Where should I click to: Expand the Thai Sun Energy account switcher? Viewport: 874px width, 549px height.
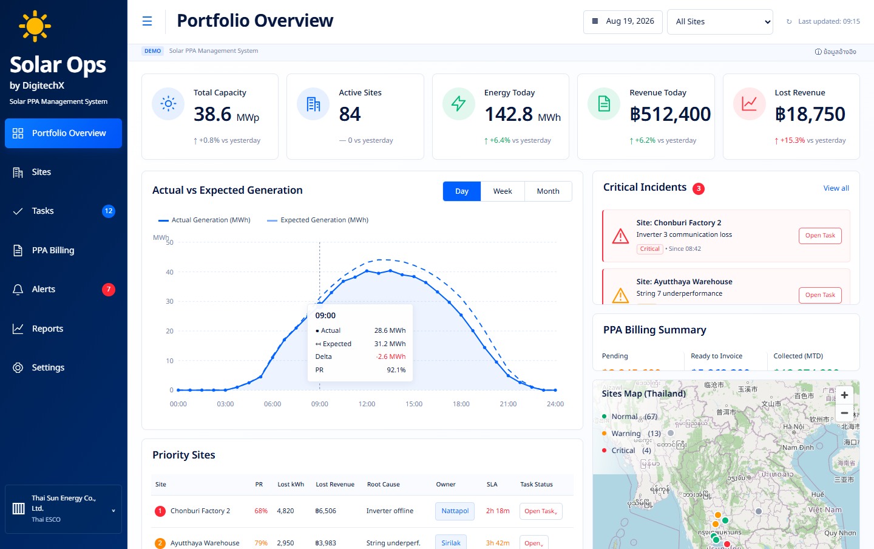point(63,509)
